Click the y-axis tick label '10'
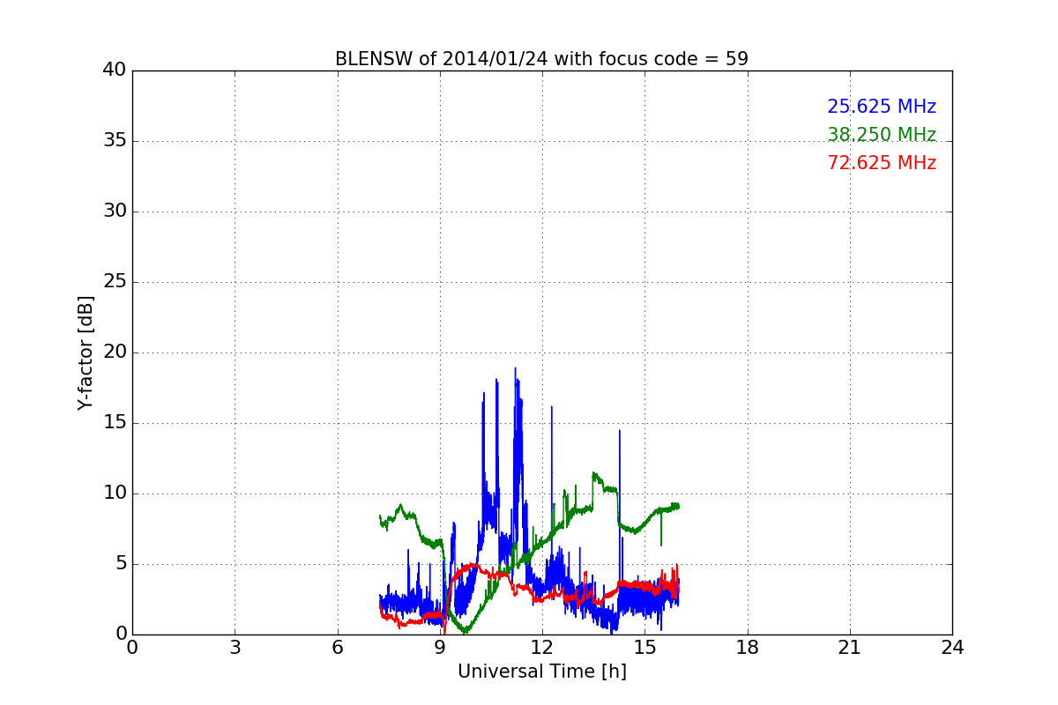Viewport: 1058px width, 705px height. (x=115, y=493)
